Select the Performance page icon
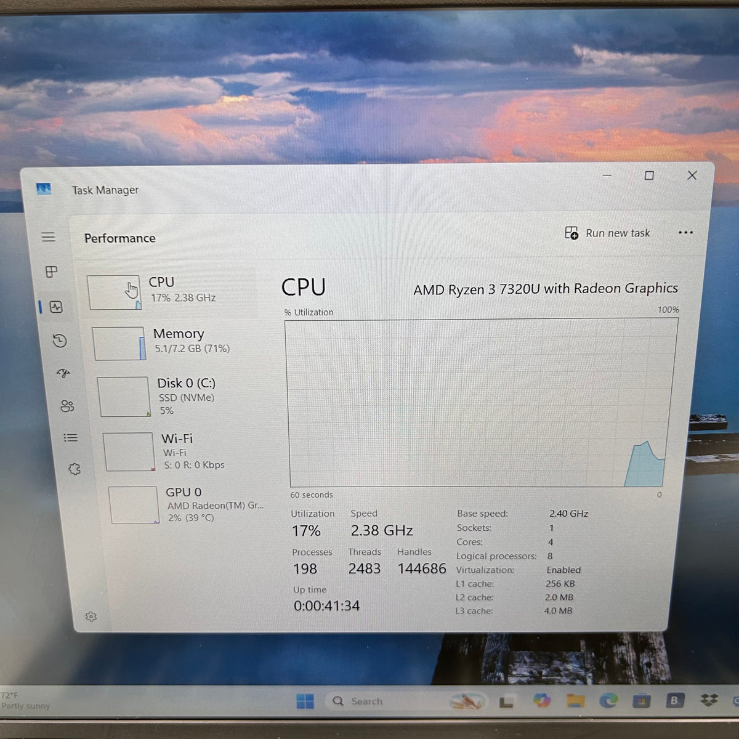The height and width of the screenshot is (739, 739). (x=57, y=307)
